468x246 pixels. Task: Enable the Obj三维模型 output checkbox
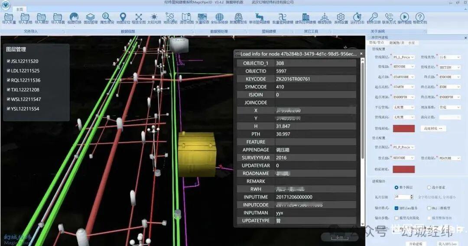[429, 208]
